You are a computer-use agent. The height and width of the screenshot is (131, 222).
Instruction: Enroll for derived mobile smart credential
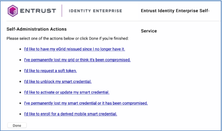pos(71,114)
